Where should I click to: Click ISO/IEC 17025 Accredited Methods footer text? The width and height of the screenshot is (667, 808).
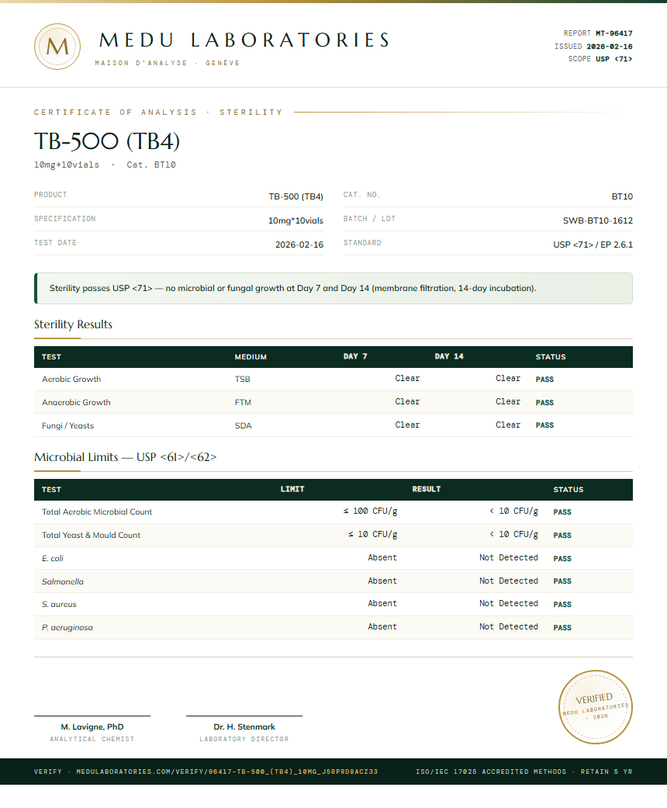491,772
